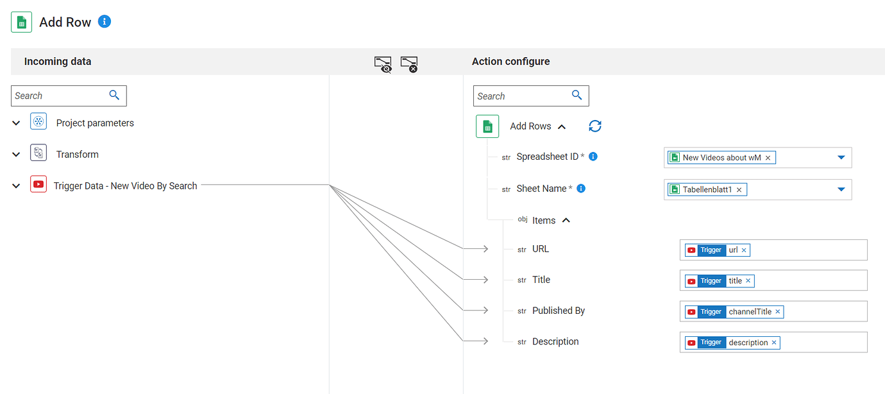The image size is (885, 394).
Task: Expand the Transform node
Action: click(x=17, y=155)
